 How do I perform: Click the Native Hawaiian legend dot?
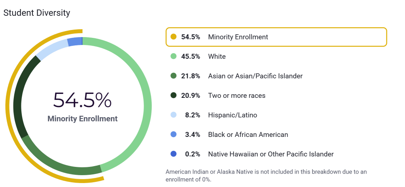point(173,154)
